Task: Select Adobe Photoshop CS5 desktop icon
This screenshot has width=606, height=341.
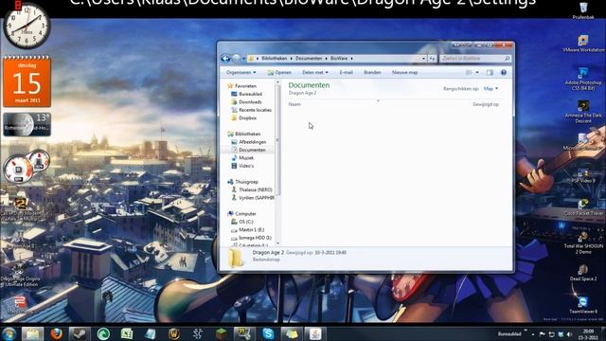Action: coord(583,79)
